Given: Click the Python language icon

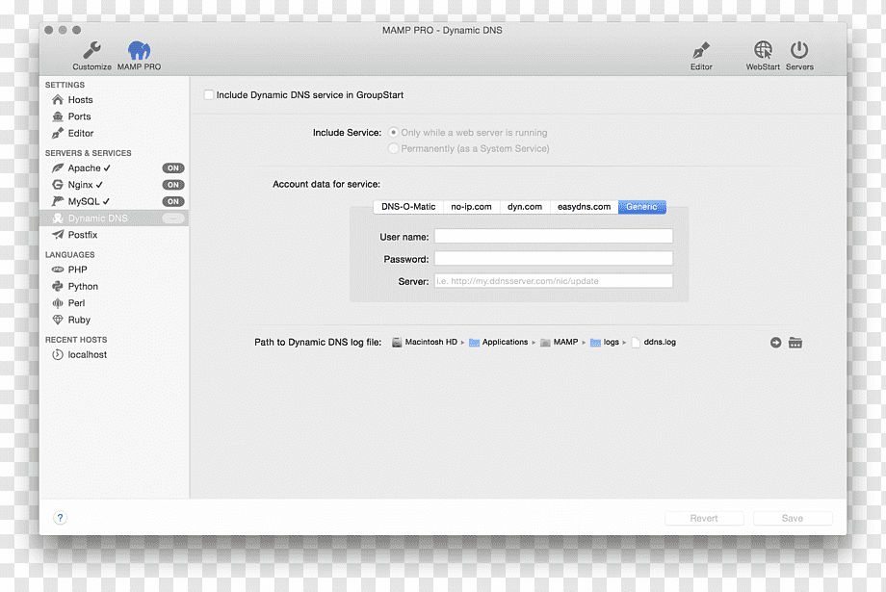Looking at the screenshot, I should 58,287.
